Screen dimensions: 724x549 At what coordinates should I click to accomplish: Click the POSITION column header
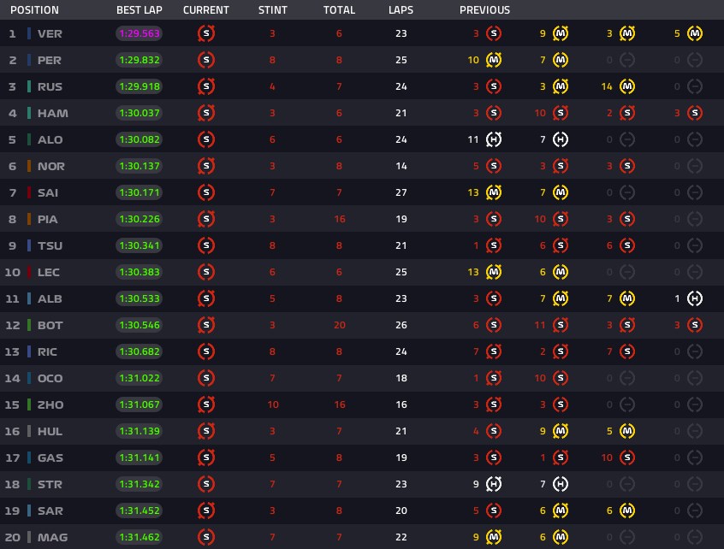(x=34, y=9)
